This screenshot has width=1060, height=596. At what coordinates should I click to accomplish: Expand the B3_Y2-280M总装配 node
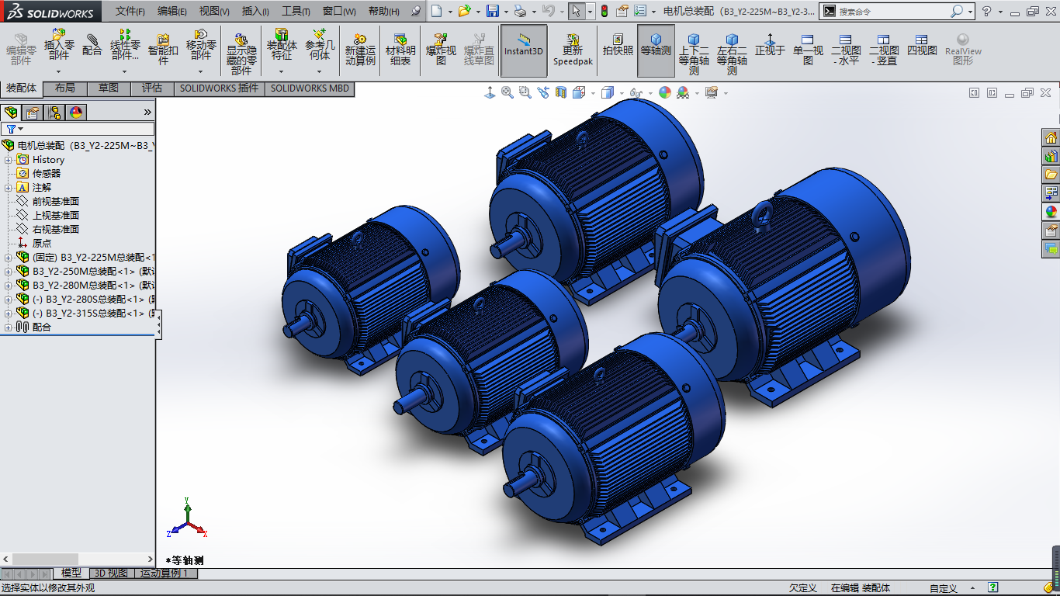9,286
